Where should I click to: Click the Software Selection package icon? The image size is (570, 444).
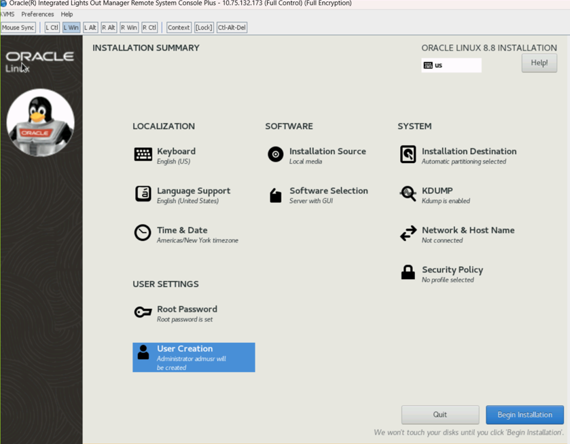(x=276, y=195)
